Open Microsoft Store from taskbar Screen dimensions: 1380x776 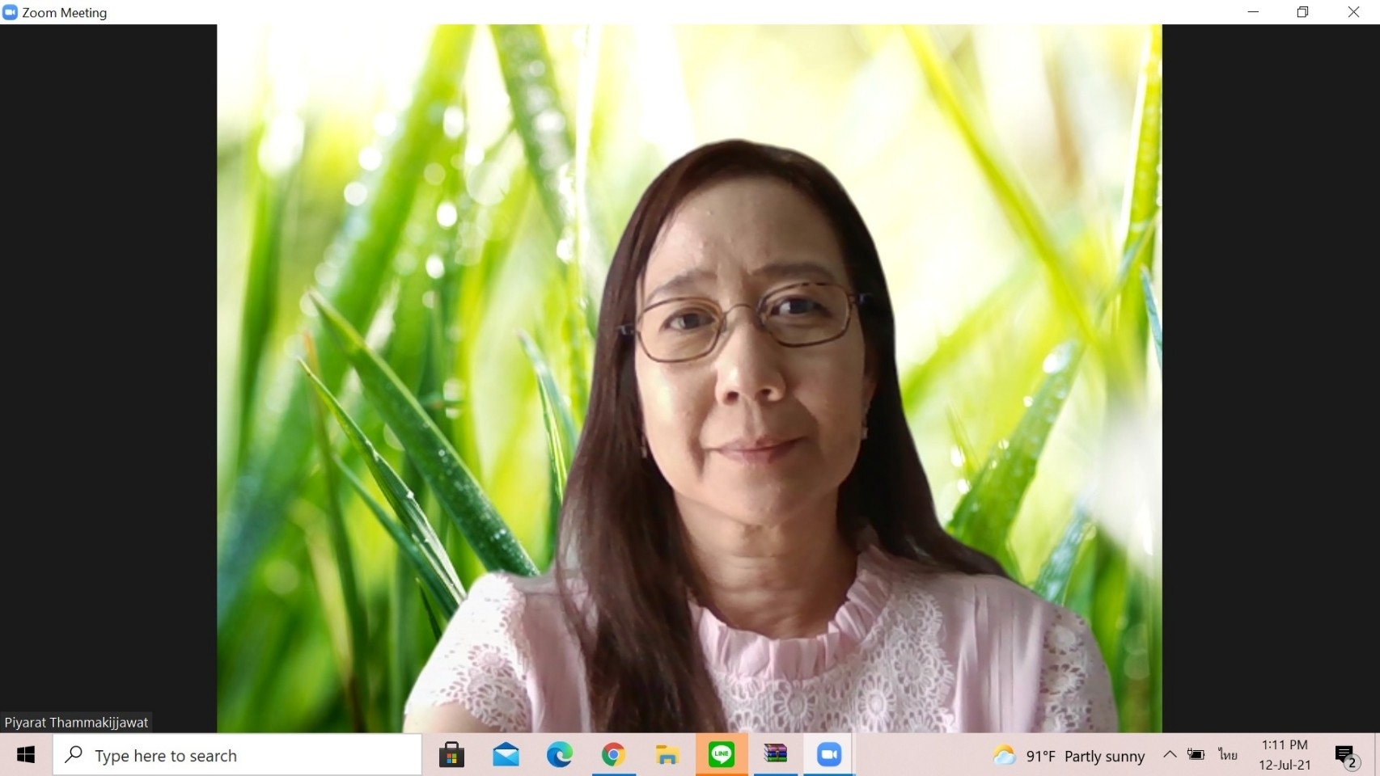click(451, 755)
